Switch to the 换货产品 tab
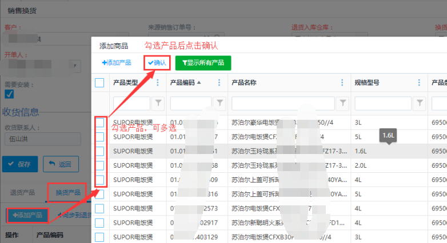This screenshot has width=447, height=243. [x=68, y=192]
